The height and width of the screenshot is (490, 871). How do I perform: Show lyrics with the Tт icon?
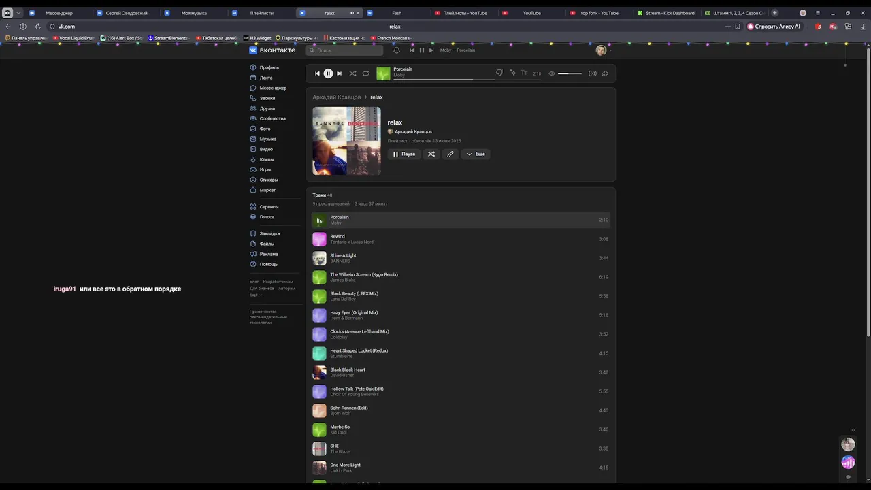tap(524, 73)
